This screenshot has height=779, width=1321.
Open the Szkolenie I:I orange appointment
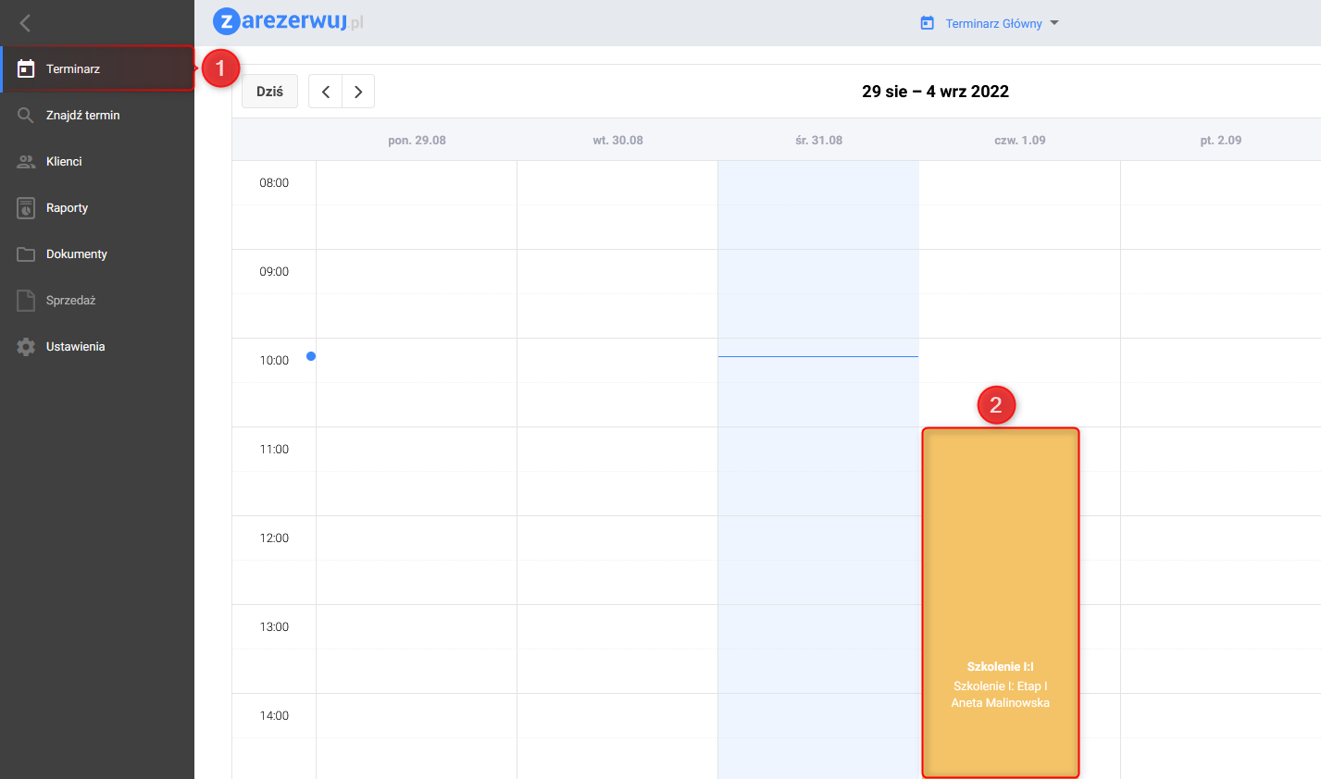coord(1001,601)
